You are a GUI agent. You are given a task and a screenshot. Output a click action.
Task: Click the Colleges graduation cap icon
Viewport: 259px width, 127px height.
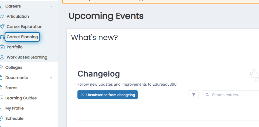point(1,67)
